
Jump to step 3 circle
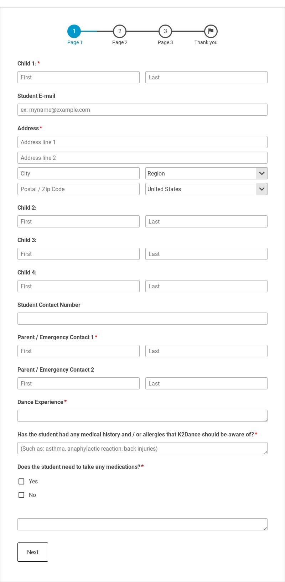pos(165,31)
